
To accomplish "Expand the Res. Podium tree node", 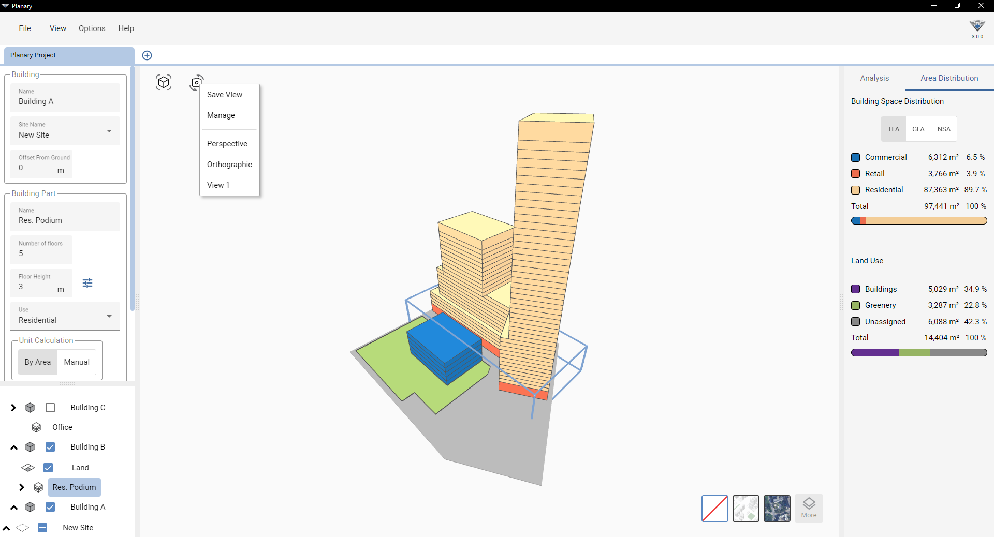I will (x=22, y=487).
